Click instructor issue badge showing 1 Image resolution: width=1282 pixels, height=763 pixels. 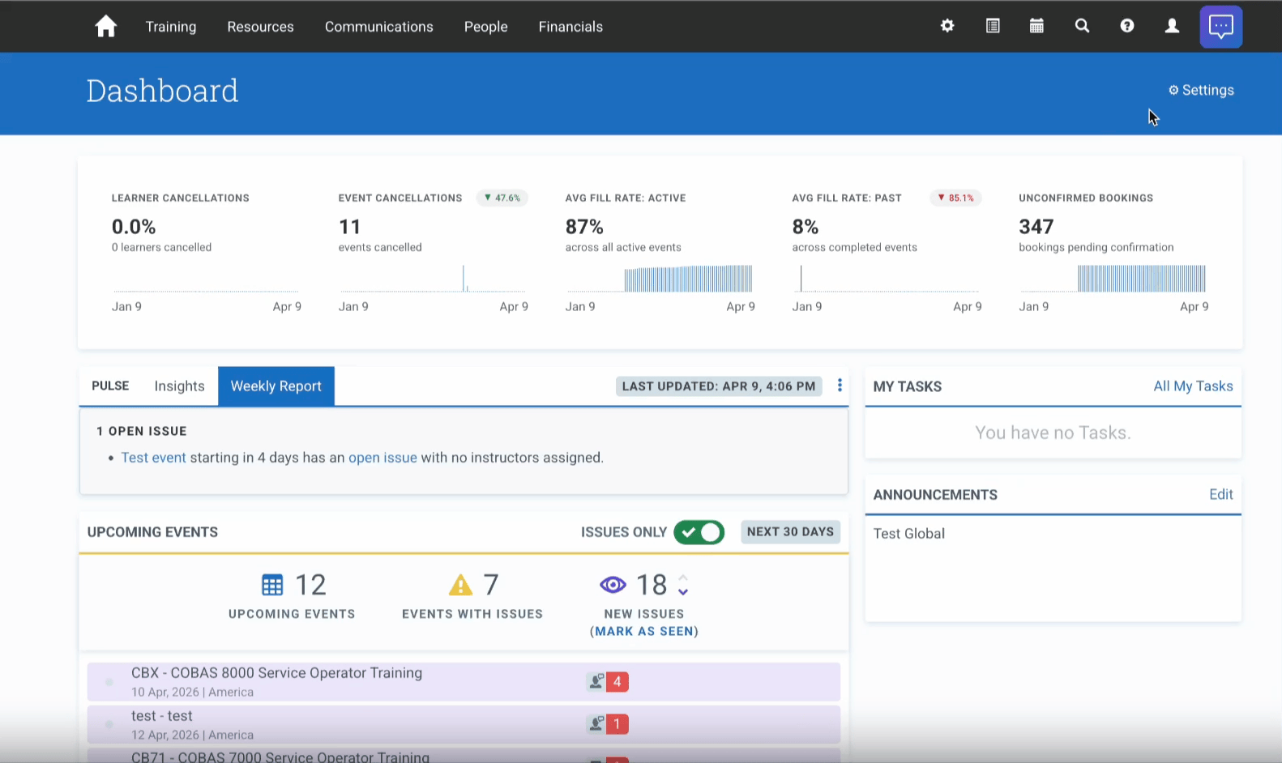pos(608,724)
